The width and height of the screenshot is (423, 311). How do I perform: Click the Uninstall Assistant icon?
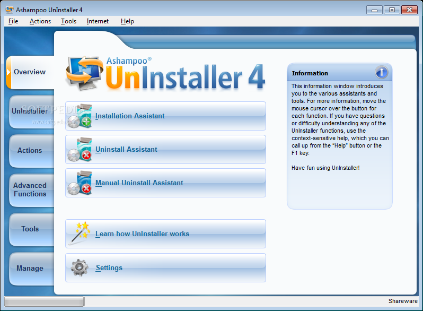coord(80,150)
